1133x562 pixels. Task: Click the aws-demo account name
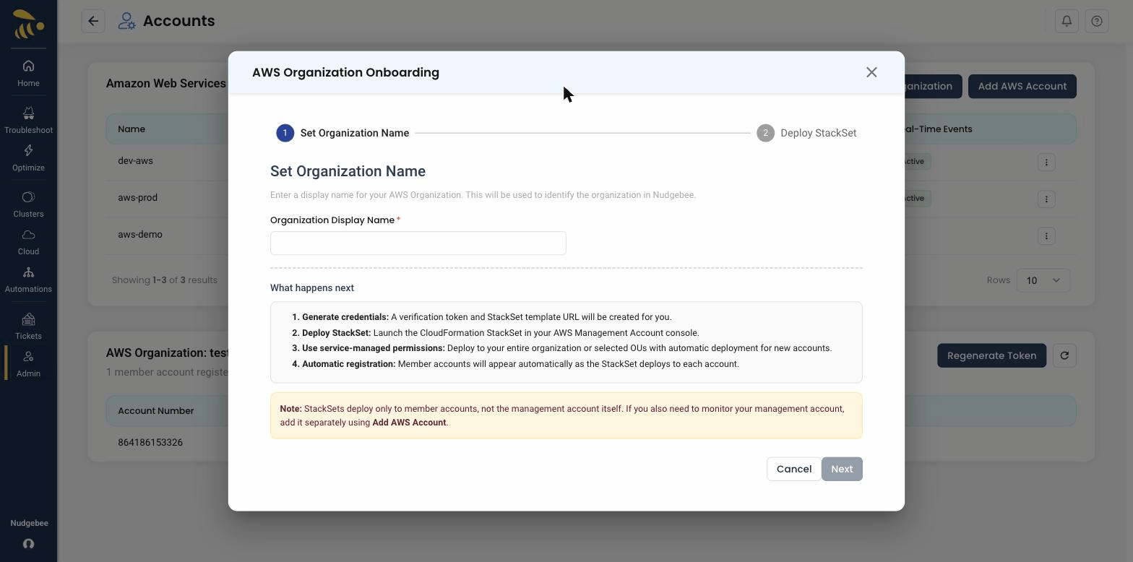pos(140,234)
